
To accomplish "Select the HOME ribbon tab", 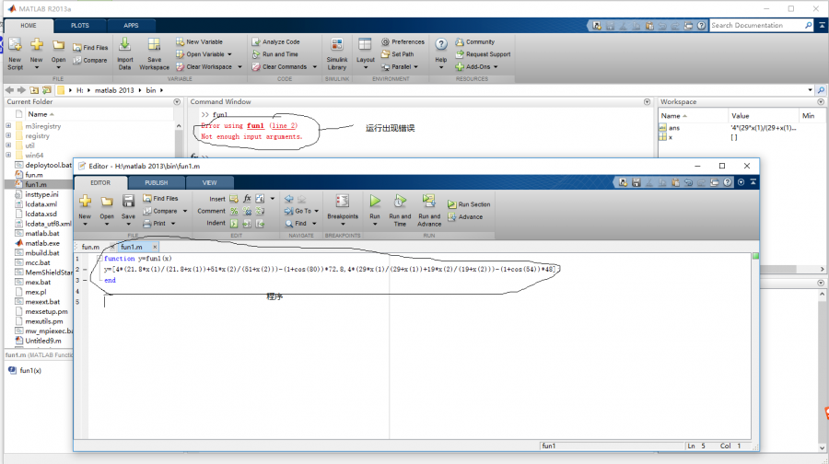I will coord(29,26).
